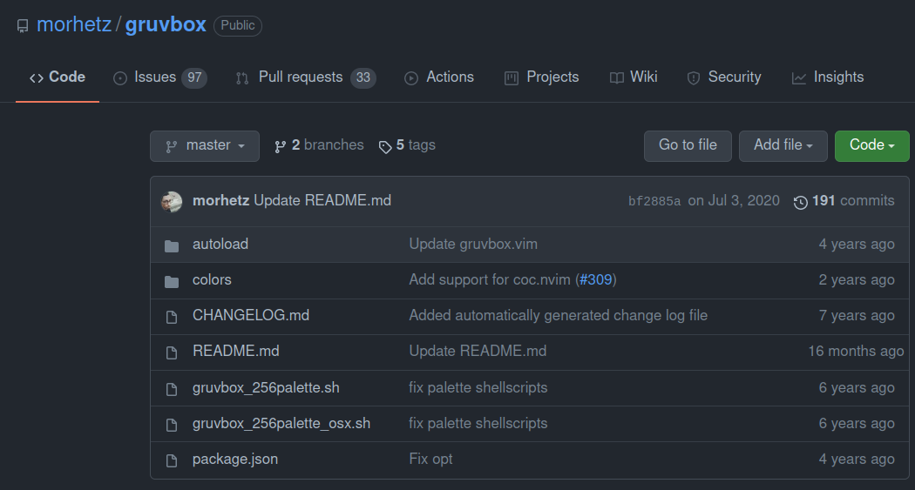Click the branch icon beside 2 branches
This screenshot has width=915, height=490.
(280, 147)
